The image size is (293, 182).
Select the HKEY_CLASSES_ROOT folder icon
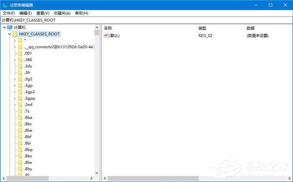coord(15,34)
